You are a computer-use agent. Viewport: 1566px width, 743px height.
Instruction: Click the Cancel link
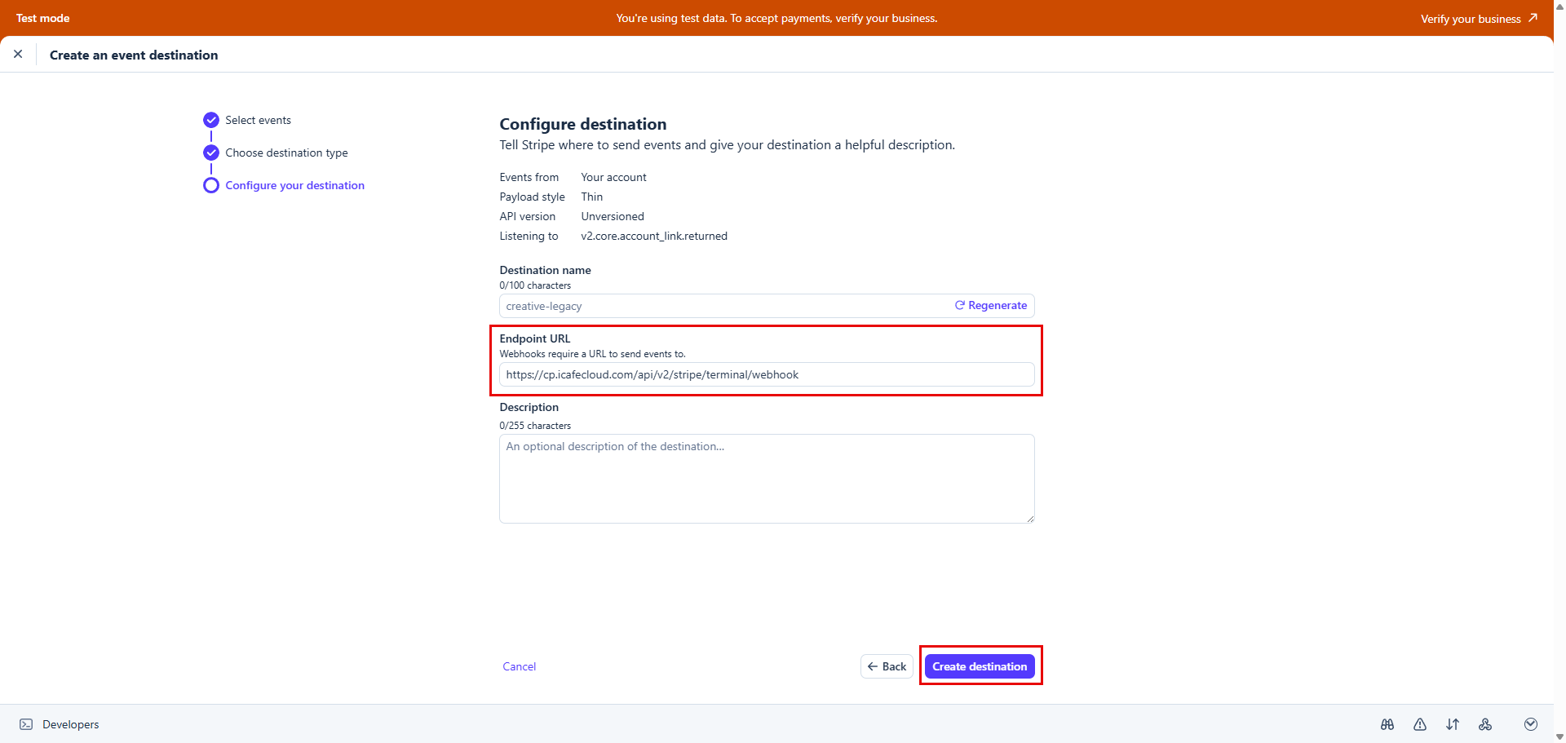[x=519, y=666]
